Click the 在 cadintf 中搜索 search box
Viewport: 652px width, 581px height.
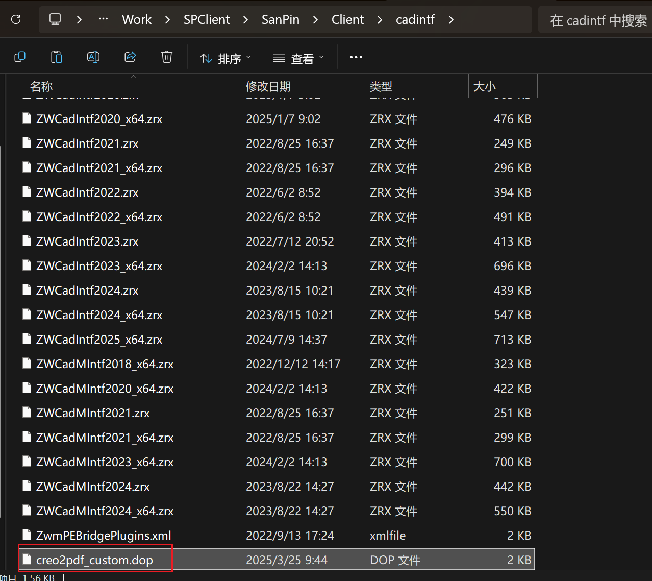pos(595,20)
